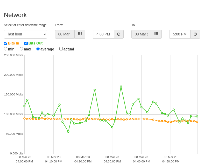Click the 5:00 PM time field

coord(180,34)
